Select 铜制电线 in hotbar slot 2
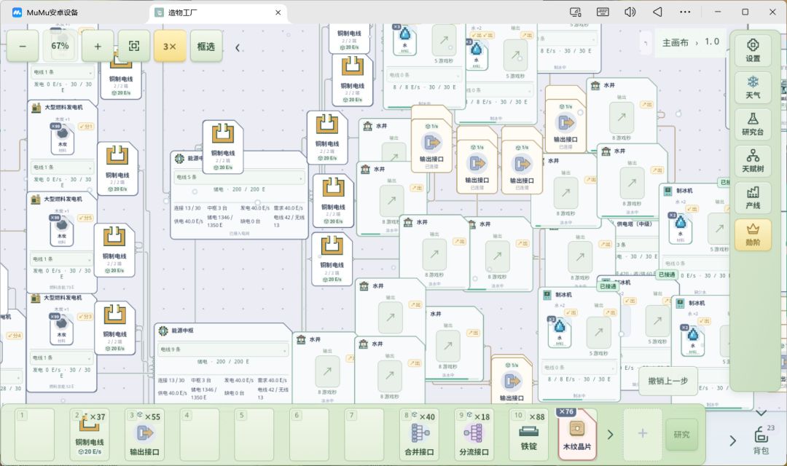 click(90, 434)
